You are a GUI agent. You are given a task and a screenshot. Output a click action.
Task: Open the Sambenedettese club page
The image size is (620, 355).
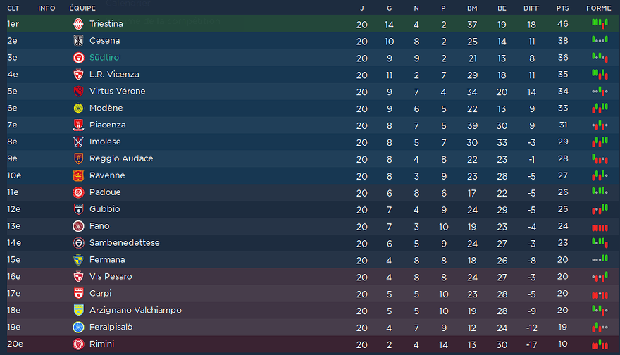pyautogui.click(x=124, y=243)
